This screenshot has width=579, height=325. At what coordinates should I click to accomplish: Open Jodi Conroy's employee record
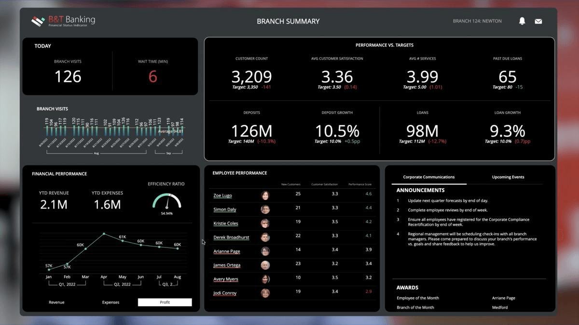[224, 293]
